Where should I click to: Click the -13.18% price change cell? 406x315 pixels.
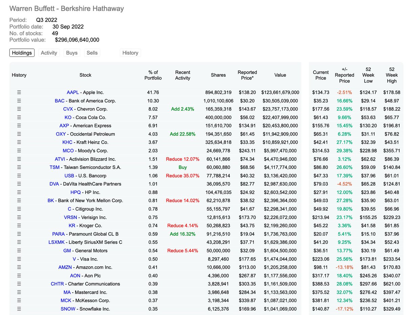(x=344, y=267)
